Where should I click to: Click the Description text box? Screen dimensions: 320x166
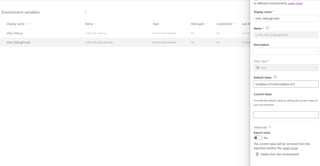click(x=286, y=51)
